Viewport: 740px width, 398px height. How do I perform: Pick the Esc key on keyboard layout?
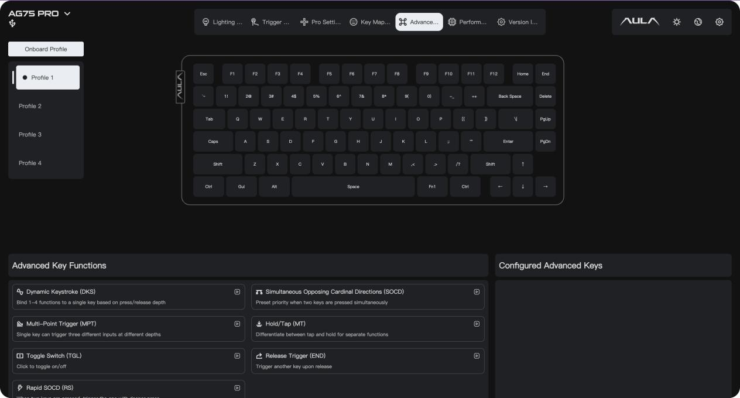click(x=203, y=74)
